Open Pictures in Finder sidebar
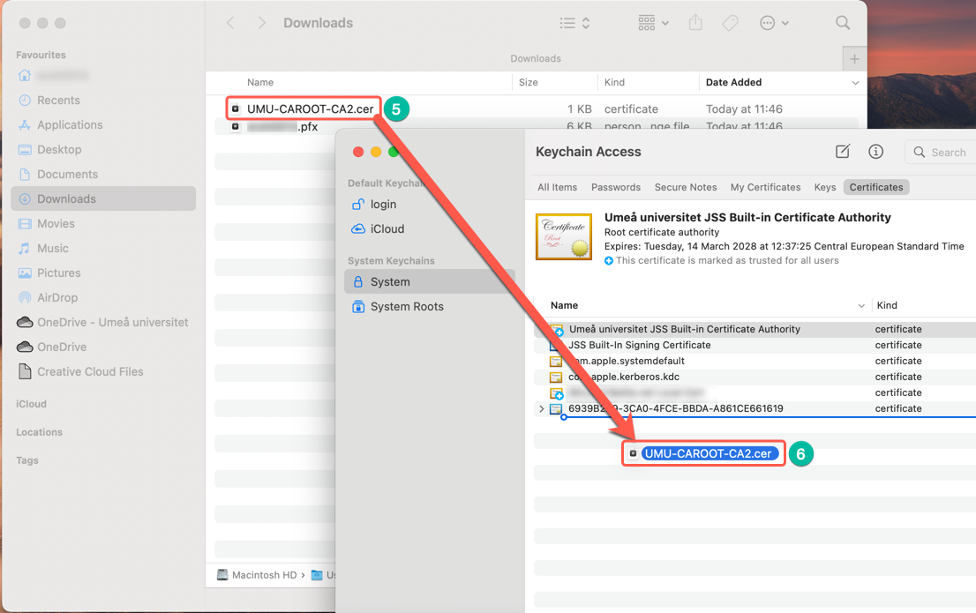This screenshot has width=976, height=613. point(58,273)
